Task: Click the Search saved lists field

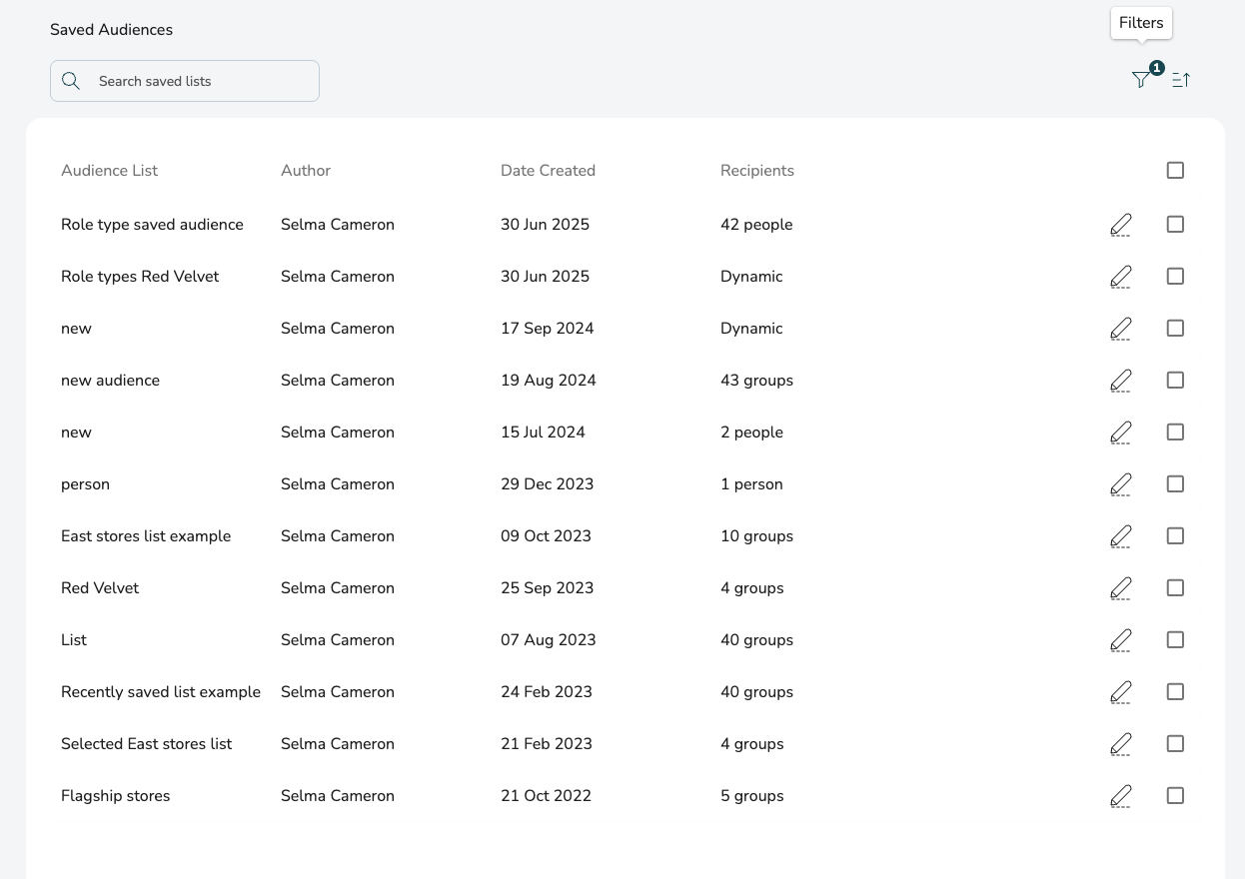Action: [x=200, y=81]
